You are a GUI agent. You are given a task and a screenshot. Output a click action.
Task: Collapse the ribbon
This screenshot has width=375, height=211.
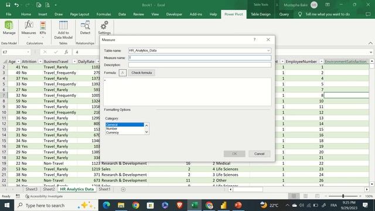pos(370,43)
